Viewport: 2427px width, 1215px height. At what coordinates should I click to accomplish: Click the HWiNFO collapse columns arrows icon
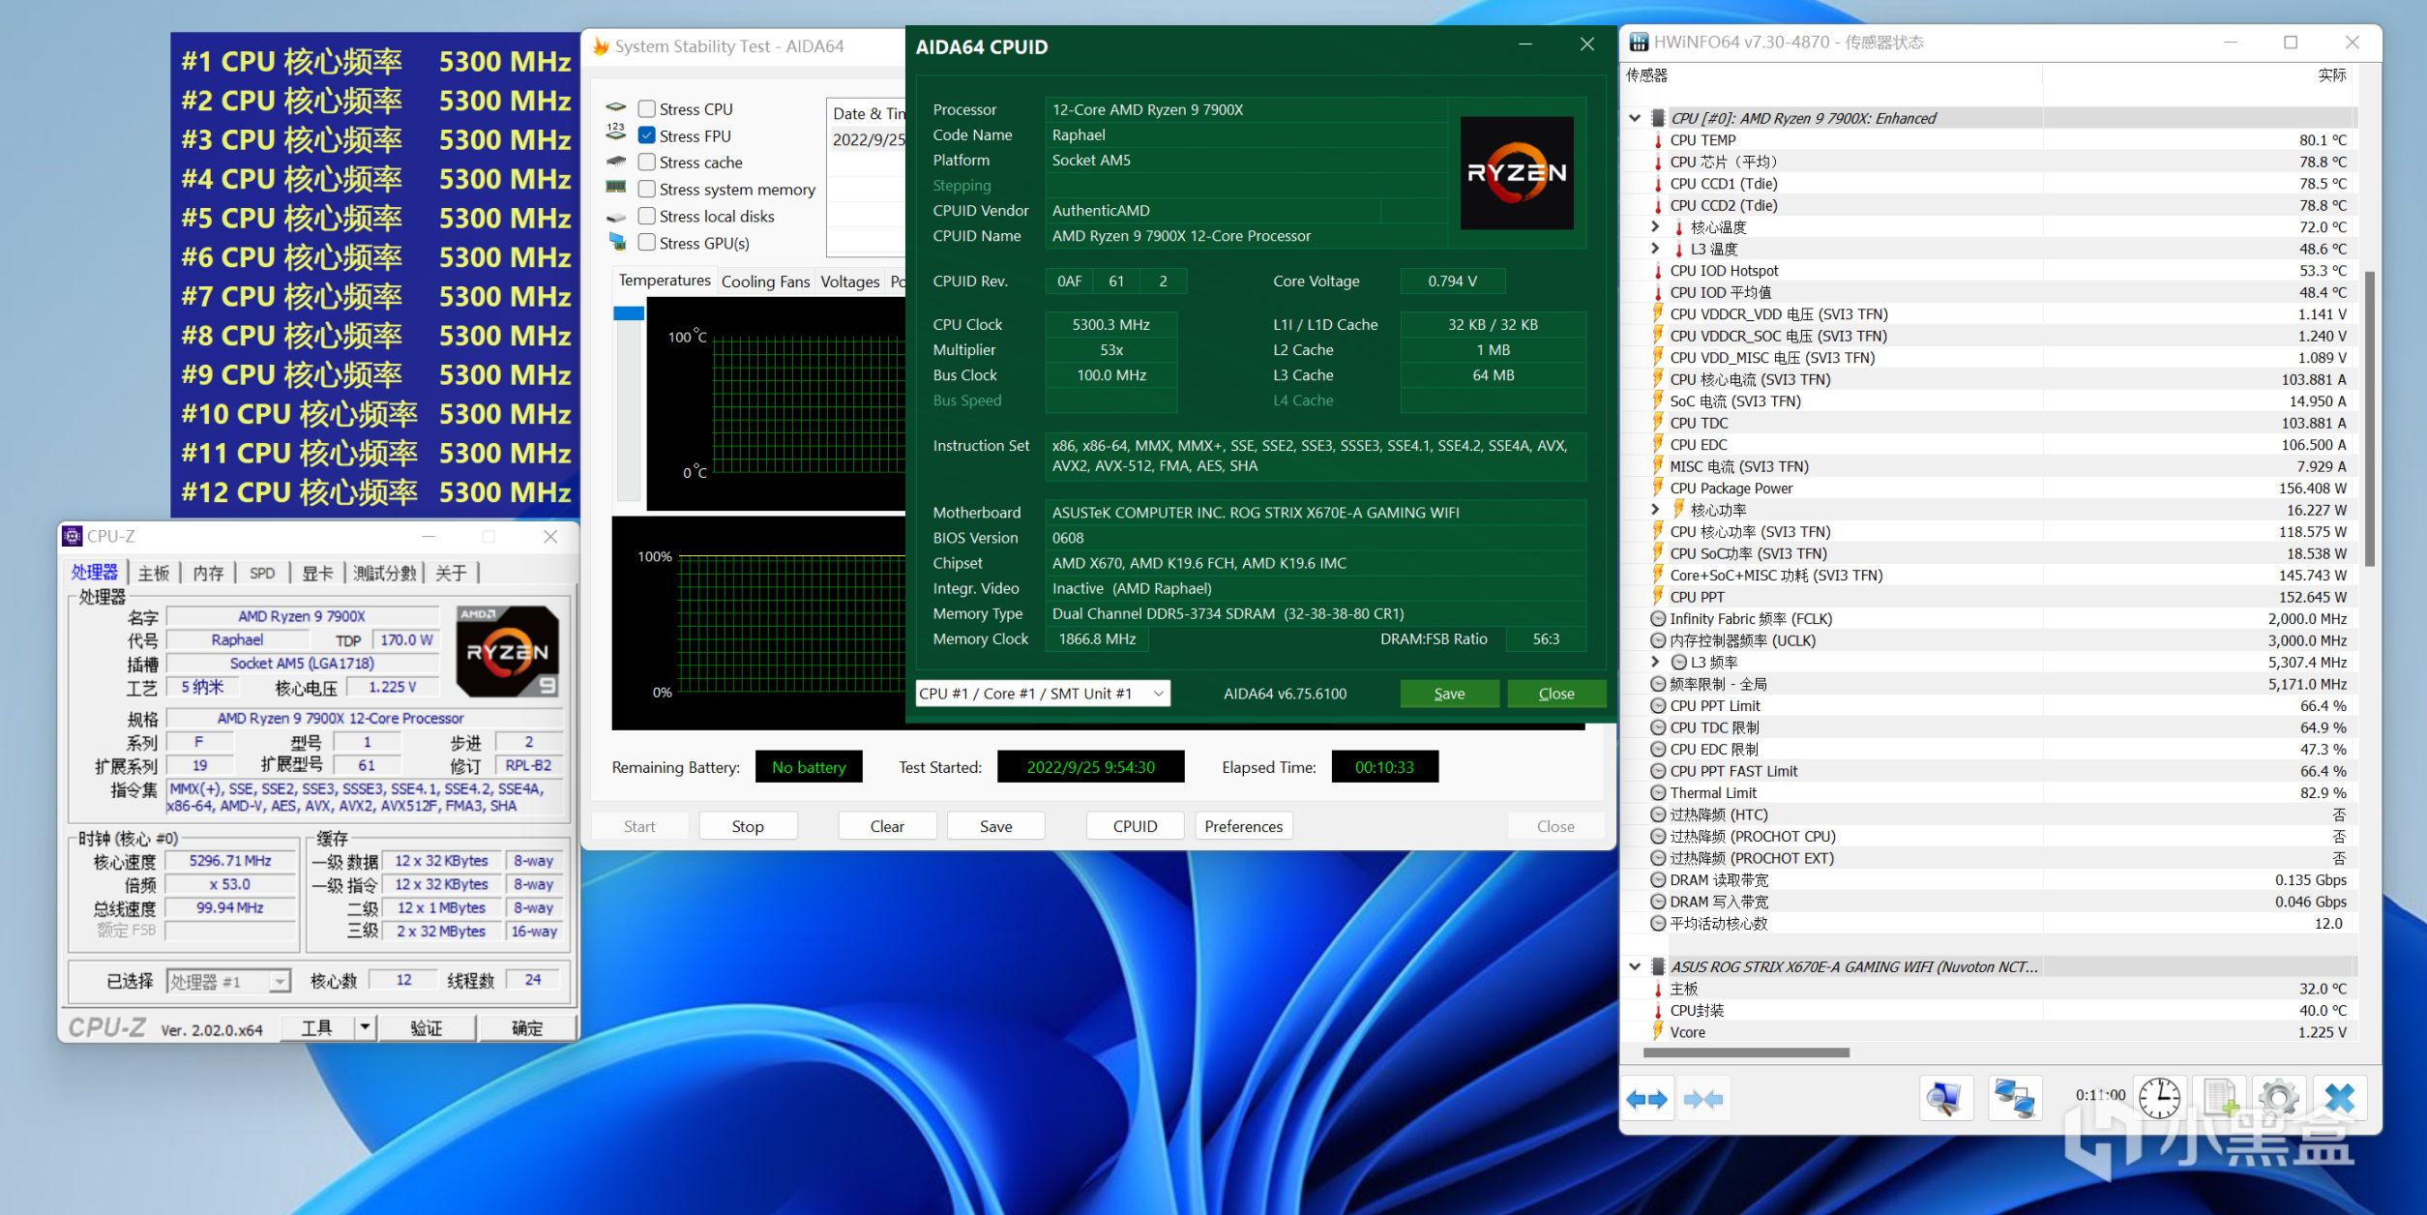[1702, 1099]
